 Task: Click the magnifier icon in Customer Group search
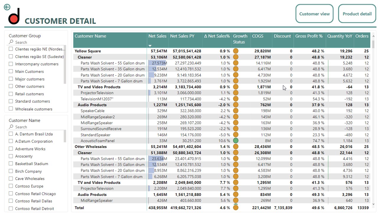(11, 42)
